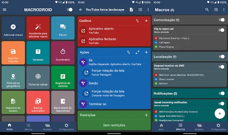Screen dimensions: 228x135
Task: Toggle the MacroDroid master switch
Action: (69, 10)
